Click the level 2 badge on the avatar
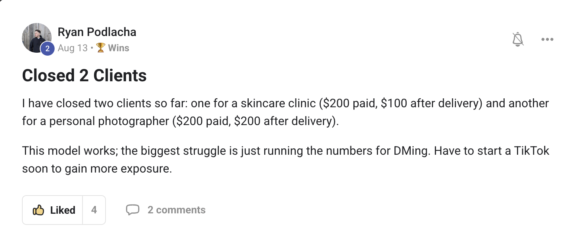582x236 pixels. tap(47, 48)
